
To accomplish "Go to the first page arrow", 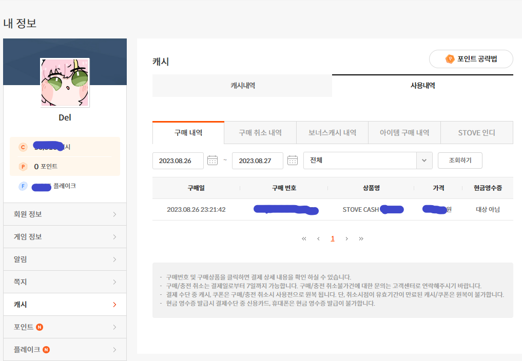I will [x=304, y=238].
